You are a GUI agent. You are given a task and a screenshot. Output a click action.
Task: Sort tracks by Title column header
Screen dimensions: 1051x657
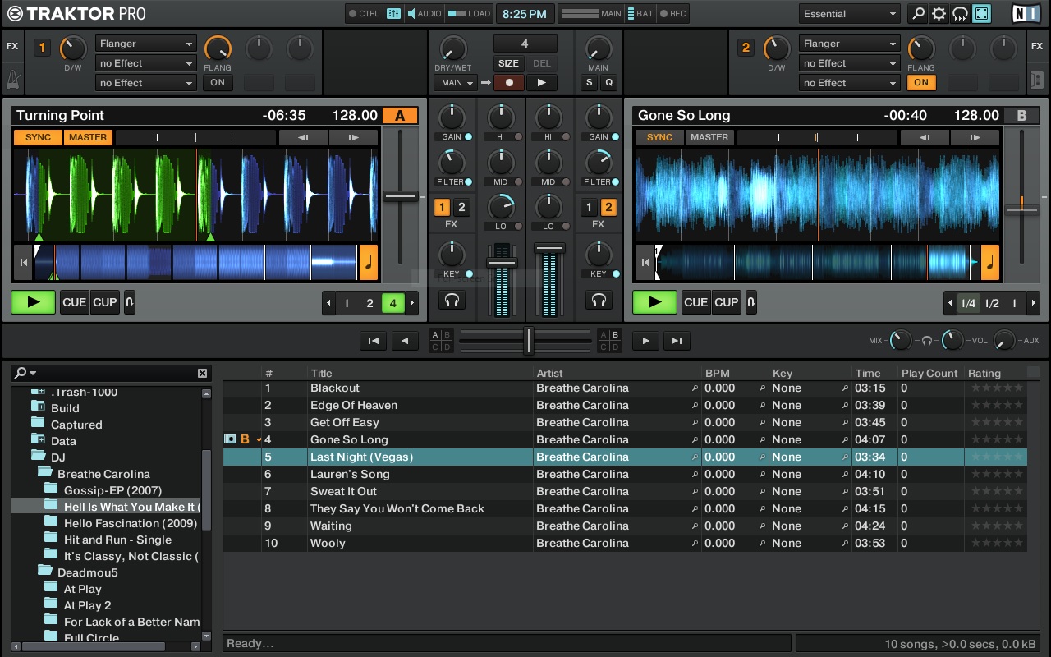[x=321, y=373]
